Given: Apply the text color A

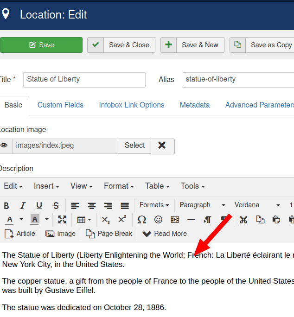Looking at the screenshot, I should click(x=10, y=220).
